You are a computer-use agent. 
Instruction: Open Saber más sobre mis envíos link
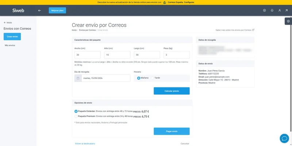coord(233,30)
